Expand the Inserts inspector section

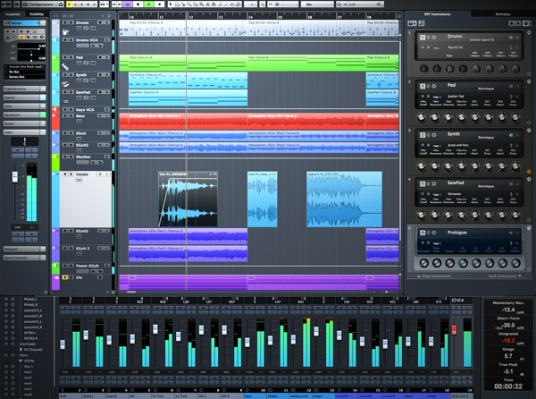tap(25, 98)
